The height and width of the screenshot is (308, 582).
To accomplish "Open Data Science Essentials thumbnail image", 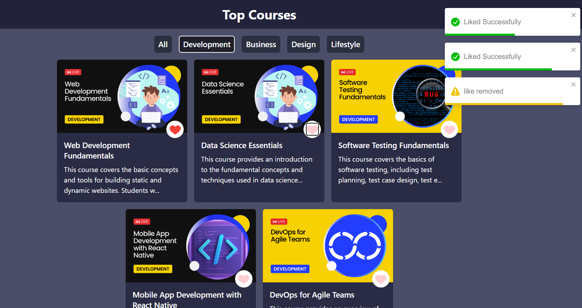I will 259,96.
